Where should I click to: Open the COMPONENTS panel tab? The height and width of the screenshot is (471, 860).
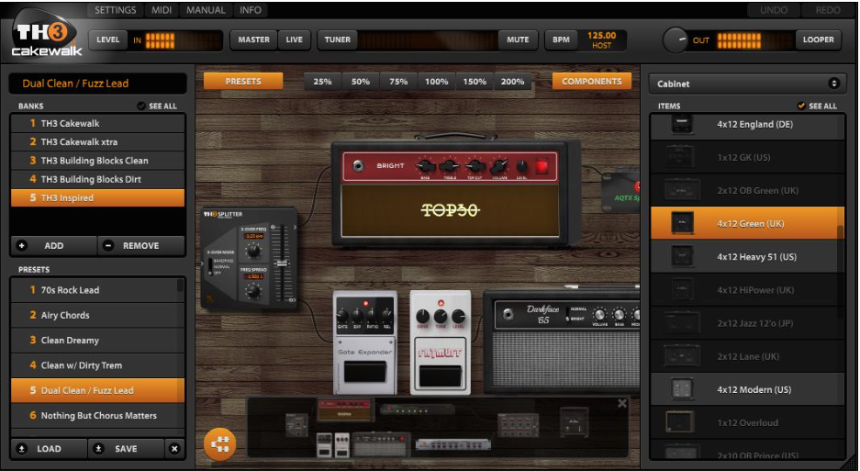592,81
